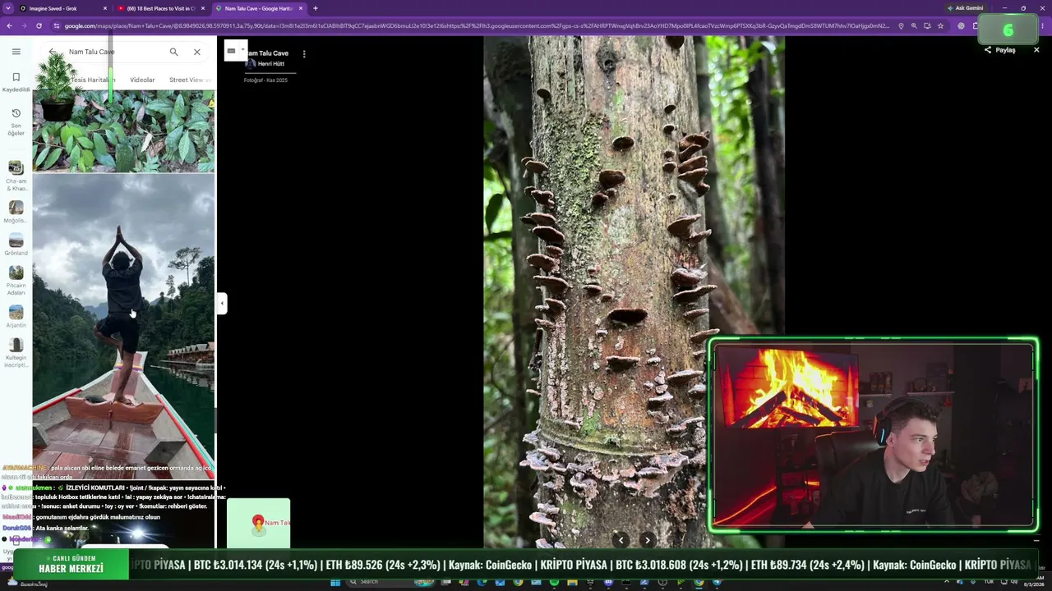Click the magnifier search icon in Maps

coord(173,52)
